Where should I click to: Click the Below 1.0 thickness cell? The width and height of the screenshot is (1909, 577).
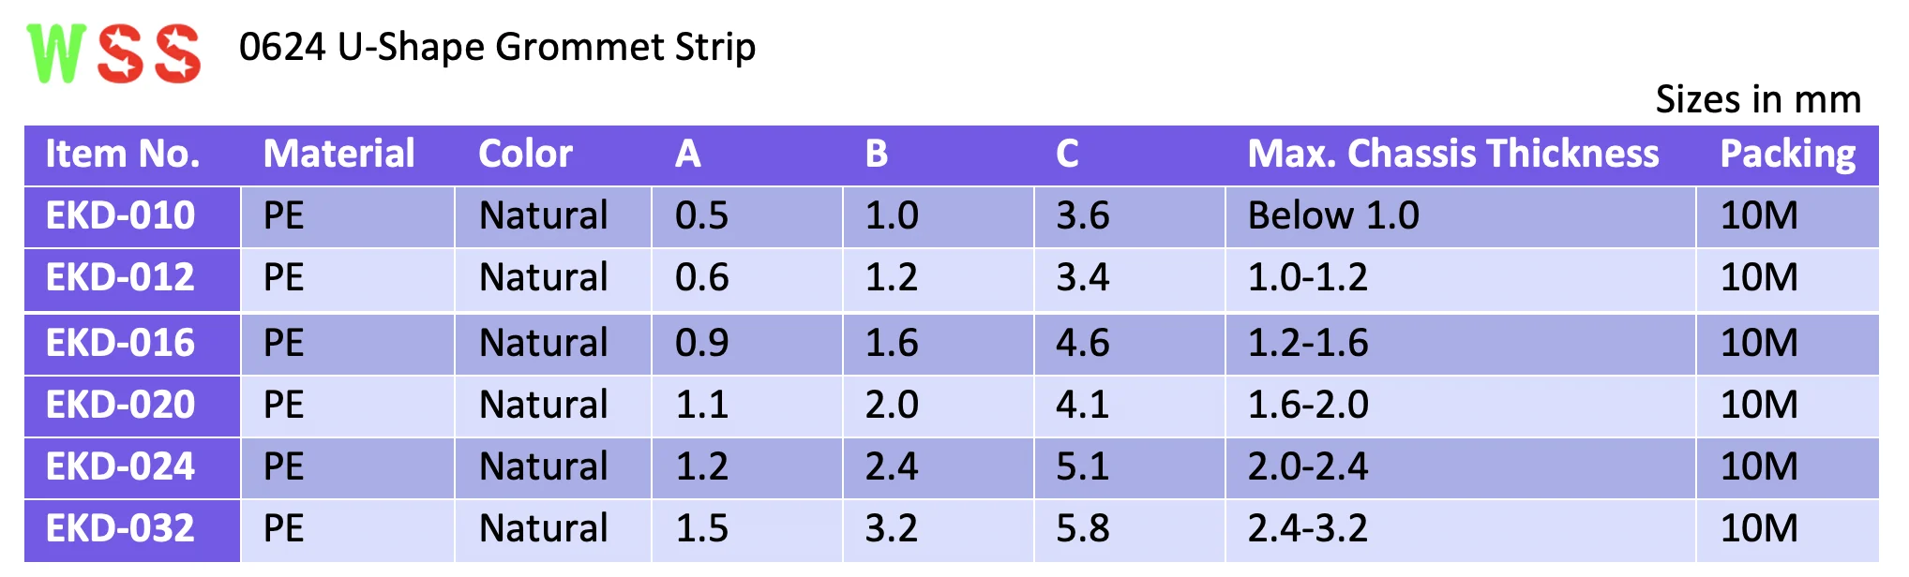click(x=1332, y=216)
